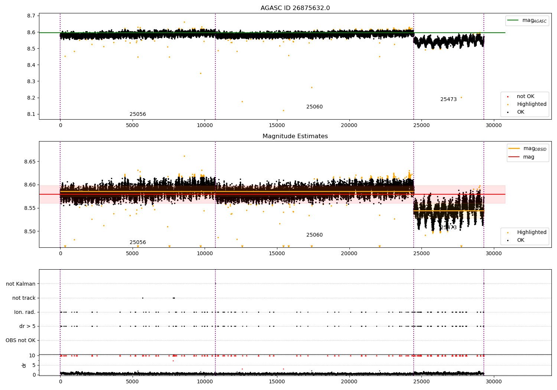Click the '5' tick on the dr axis

pos(34,365)
